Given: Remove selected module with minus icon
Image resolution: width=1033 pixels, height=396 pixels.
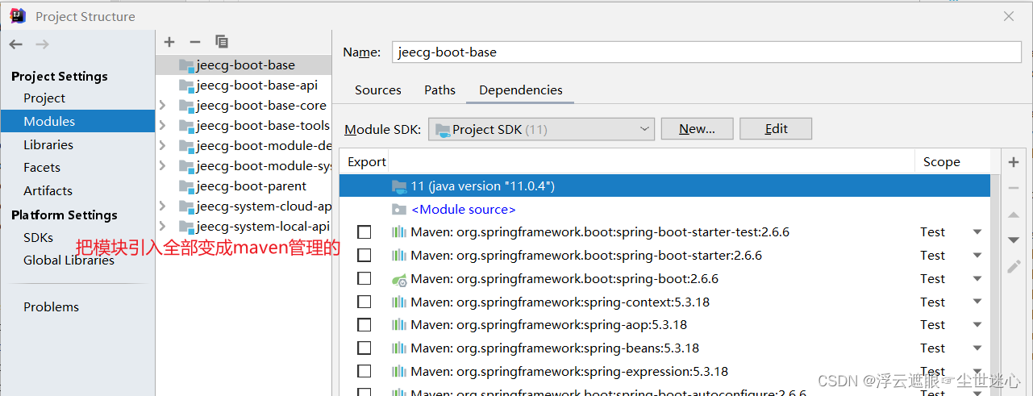Looking at the screenshot, I should [194, 41].
